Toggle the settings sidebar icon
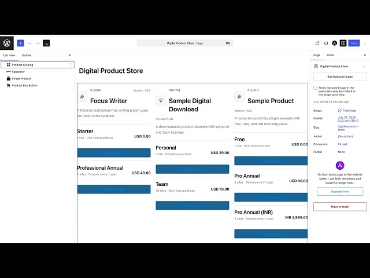The image size is (370, 278). [343, 43]
